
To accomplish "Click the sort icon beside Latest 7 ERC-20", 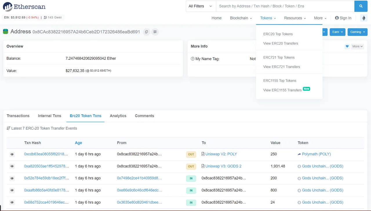I will 8,128.
